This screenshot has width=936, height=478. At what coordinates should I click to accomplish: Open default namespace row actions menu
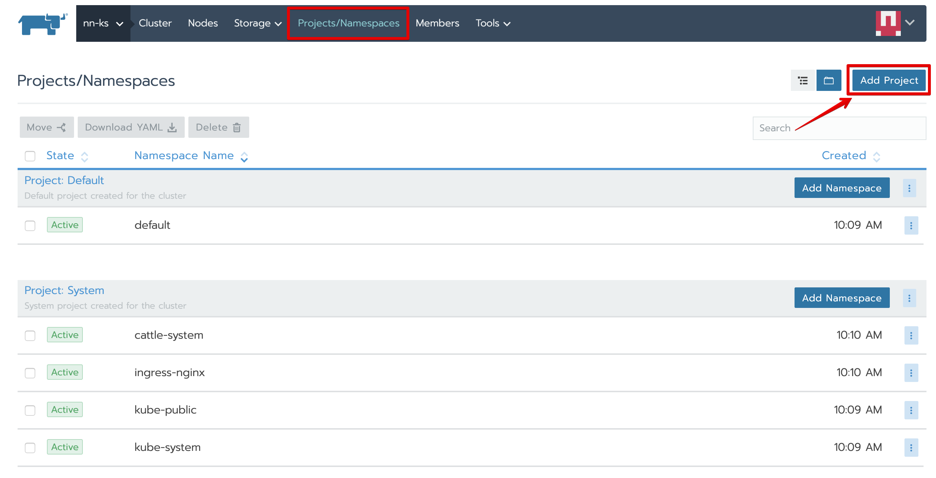pos(911,225)
